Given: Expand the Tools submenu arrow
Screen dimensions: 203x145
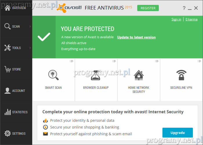Looking at the screenshot, I should (x=30, y=48).
